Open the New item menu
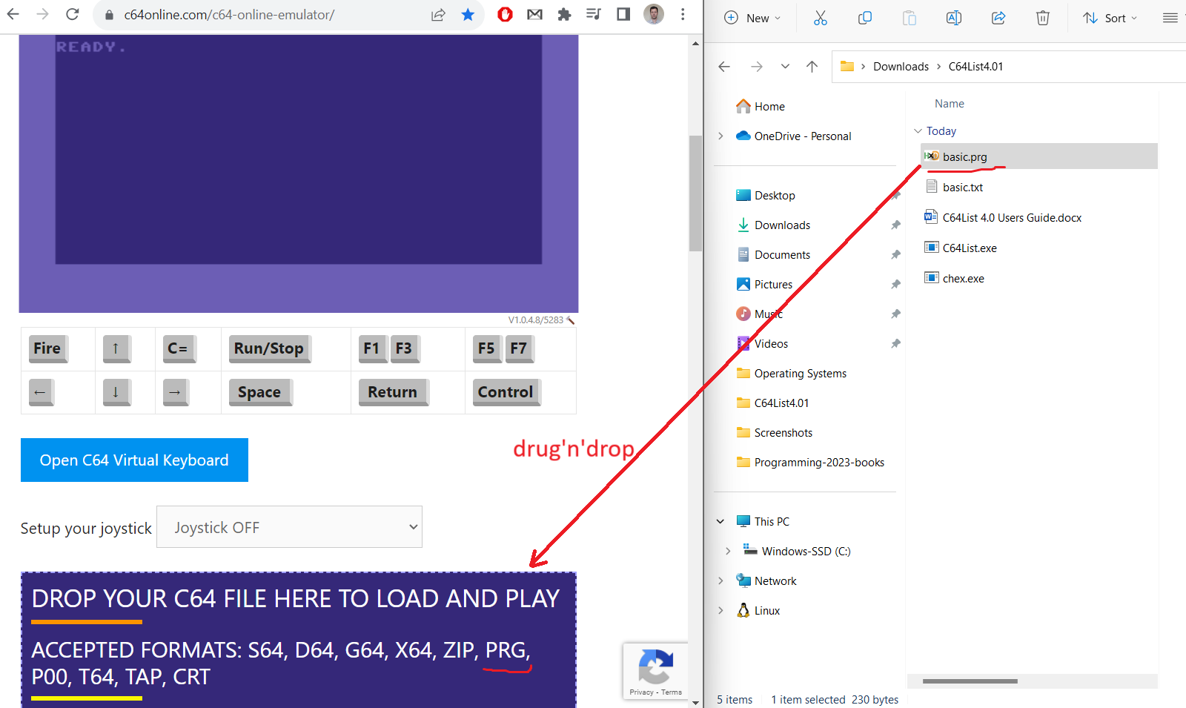The height and width of the screenshot is (708, 1186). coord(752,18)
